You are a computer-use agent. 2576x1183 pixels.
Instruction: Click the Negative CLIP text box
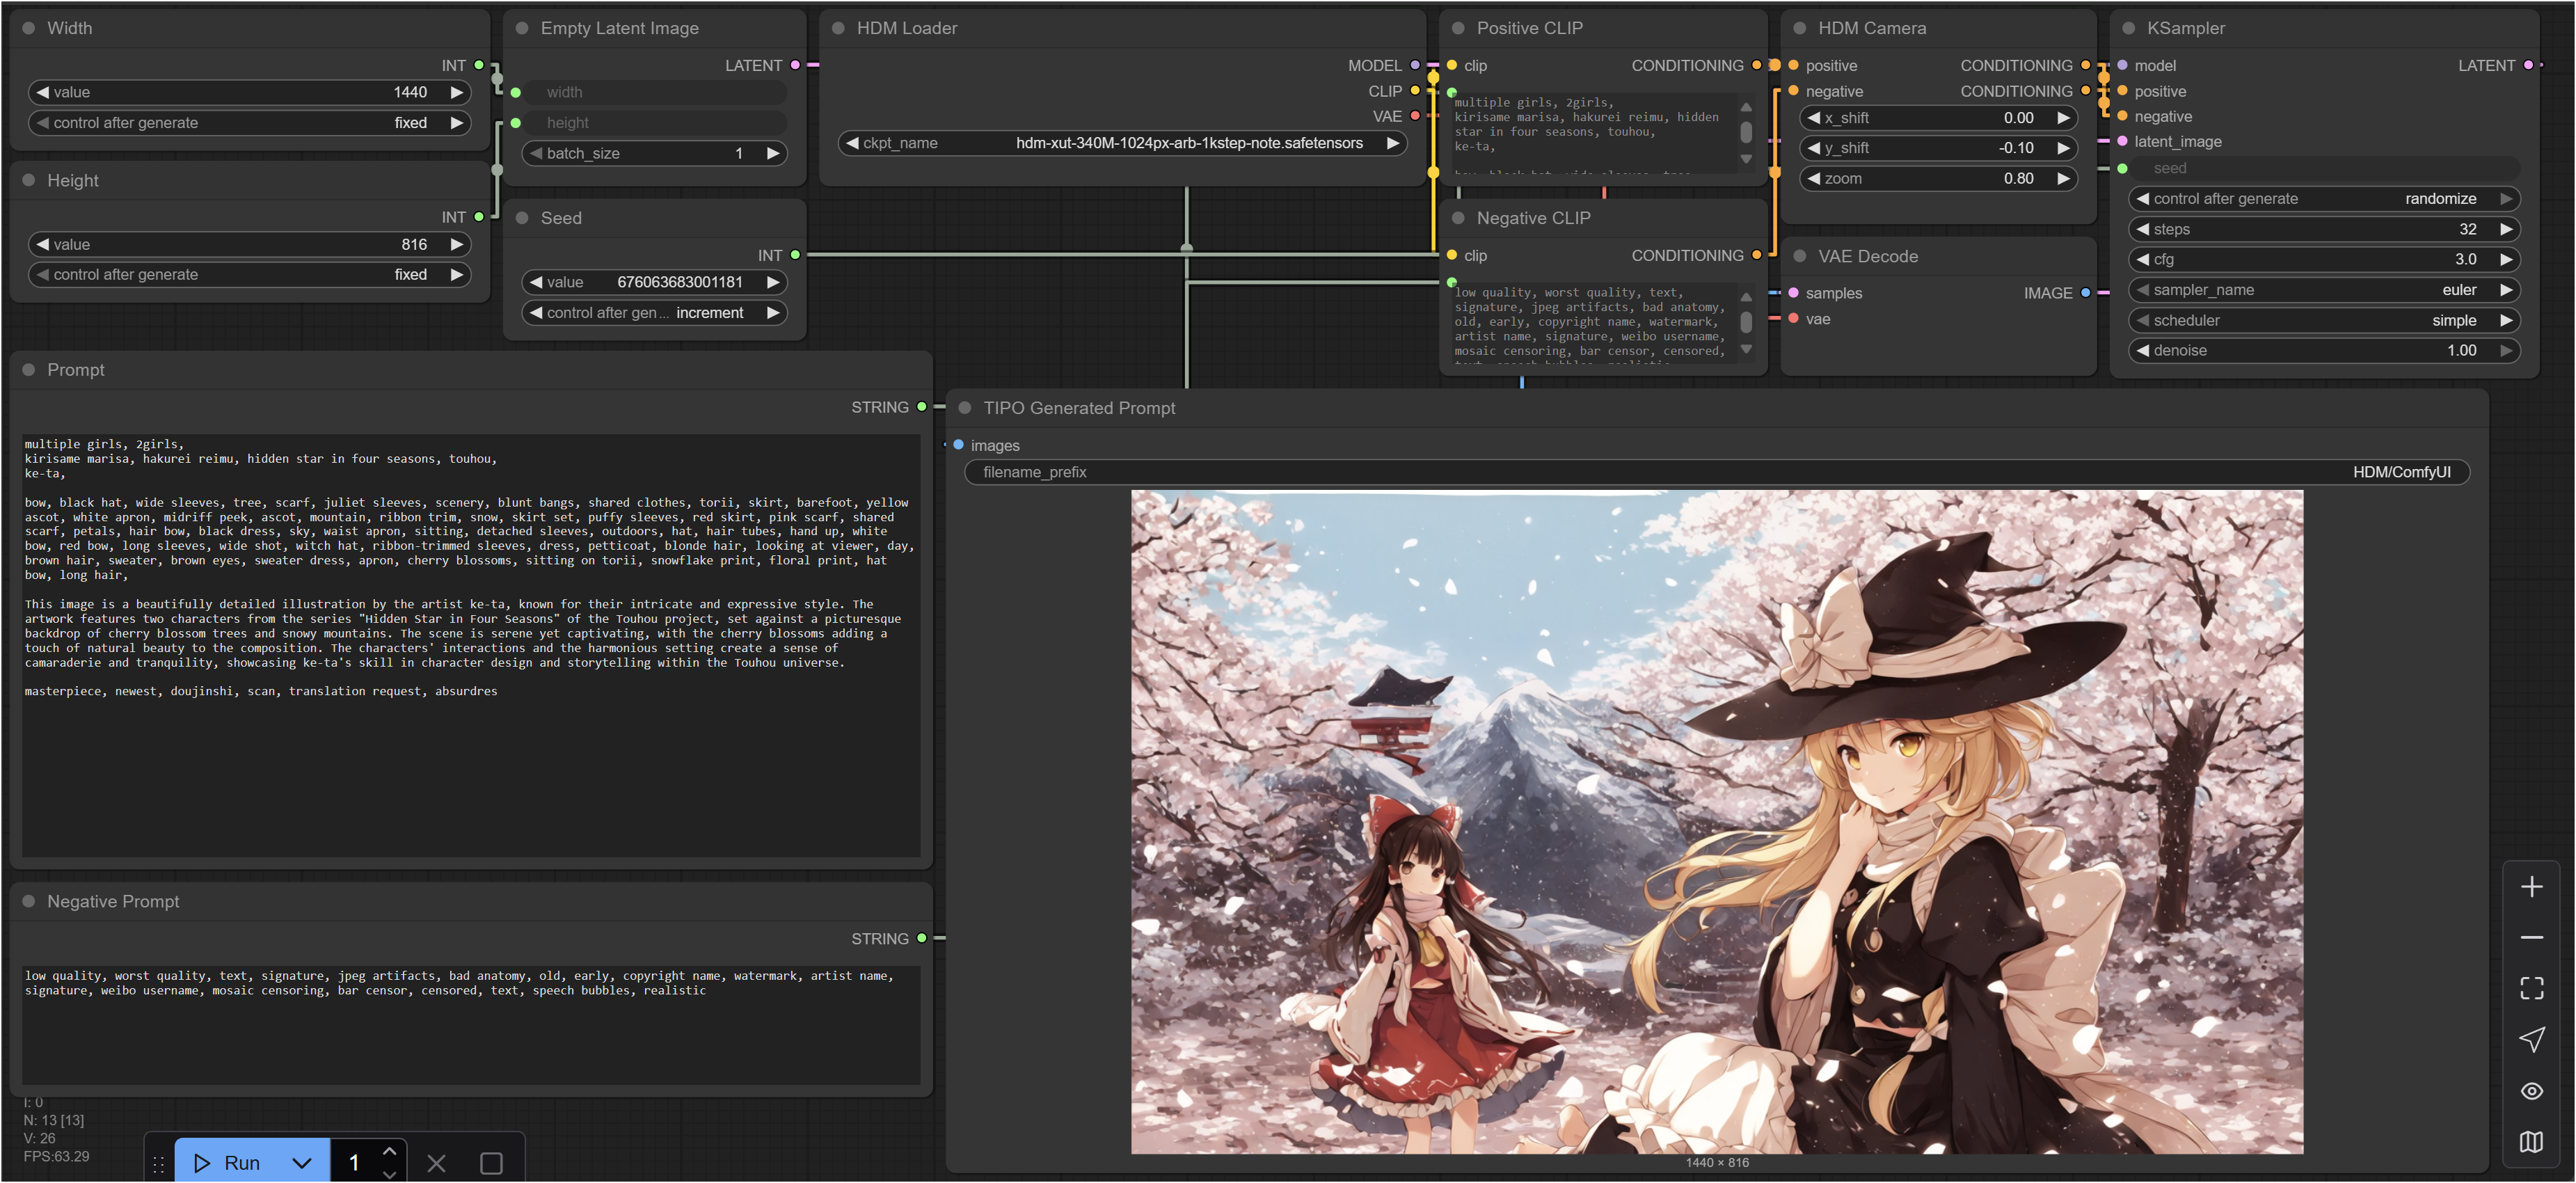tap(1594, 324)
